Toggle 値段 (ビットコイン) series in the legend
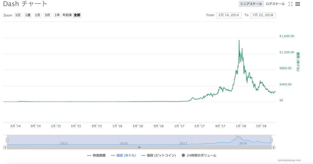This screenshot has height=164, width=313. coord(159,155)
